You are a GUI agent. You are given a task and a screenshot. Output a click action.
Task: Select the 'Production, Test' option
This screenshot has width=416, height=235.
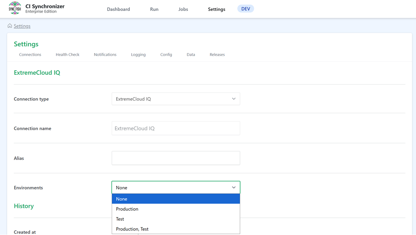coord(176,229)
